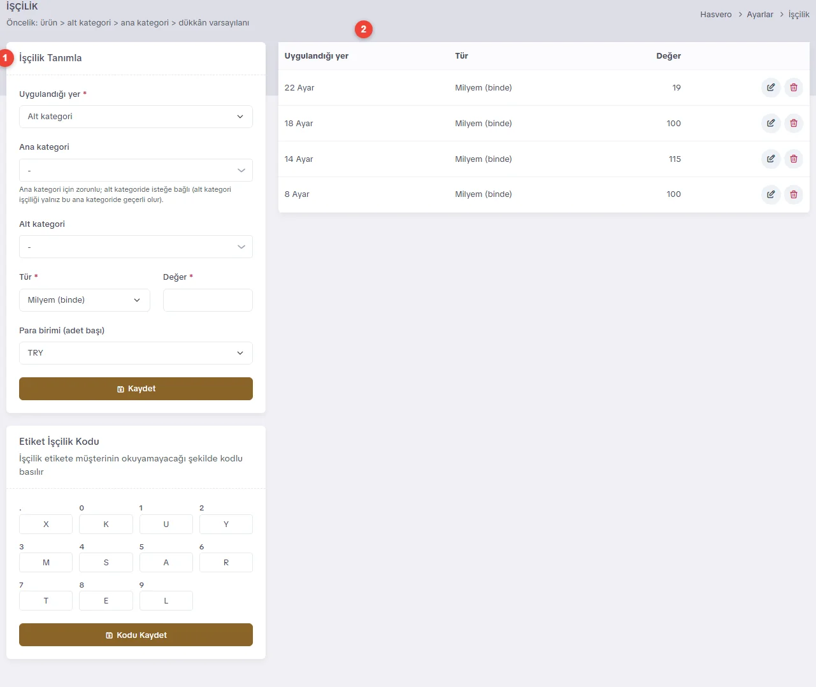Screen dimensions: 816x687
Task: Open the Tür Milyem (binde) dropdown
Action: [x=85, y=300]
